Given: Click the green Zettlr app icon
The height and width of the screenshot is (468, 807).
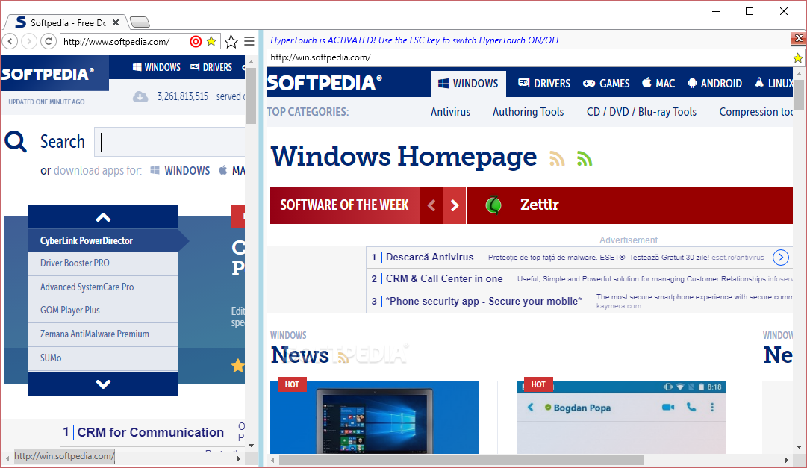Looking at the screenshot, I should [x=493, y=205].
